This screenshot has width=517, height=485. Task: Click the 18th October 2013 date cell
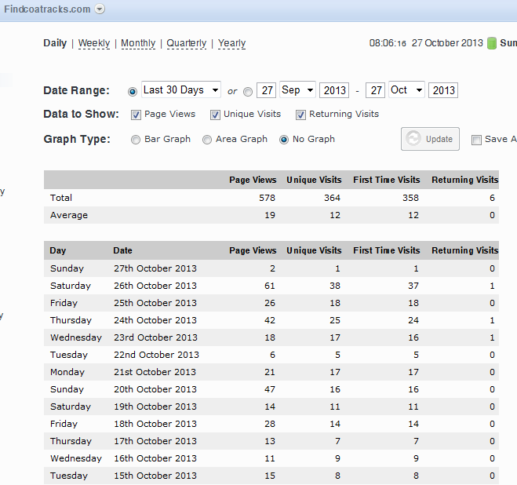pyautogui.click(x=155, y=424)
